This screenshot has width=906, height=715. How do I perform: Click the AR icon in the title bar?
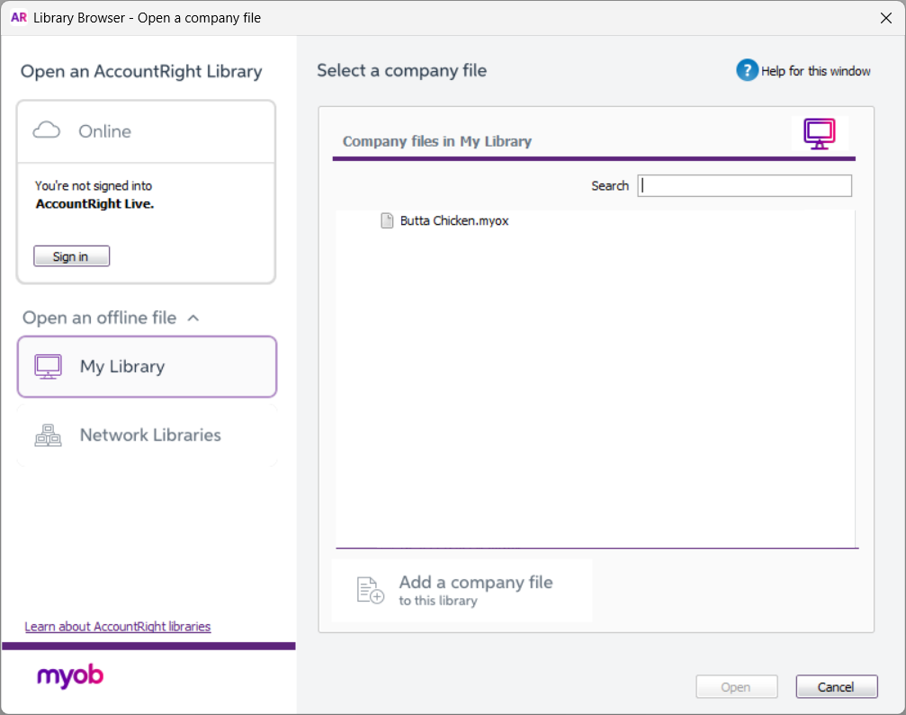click(x=18, y=17)
